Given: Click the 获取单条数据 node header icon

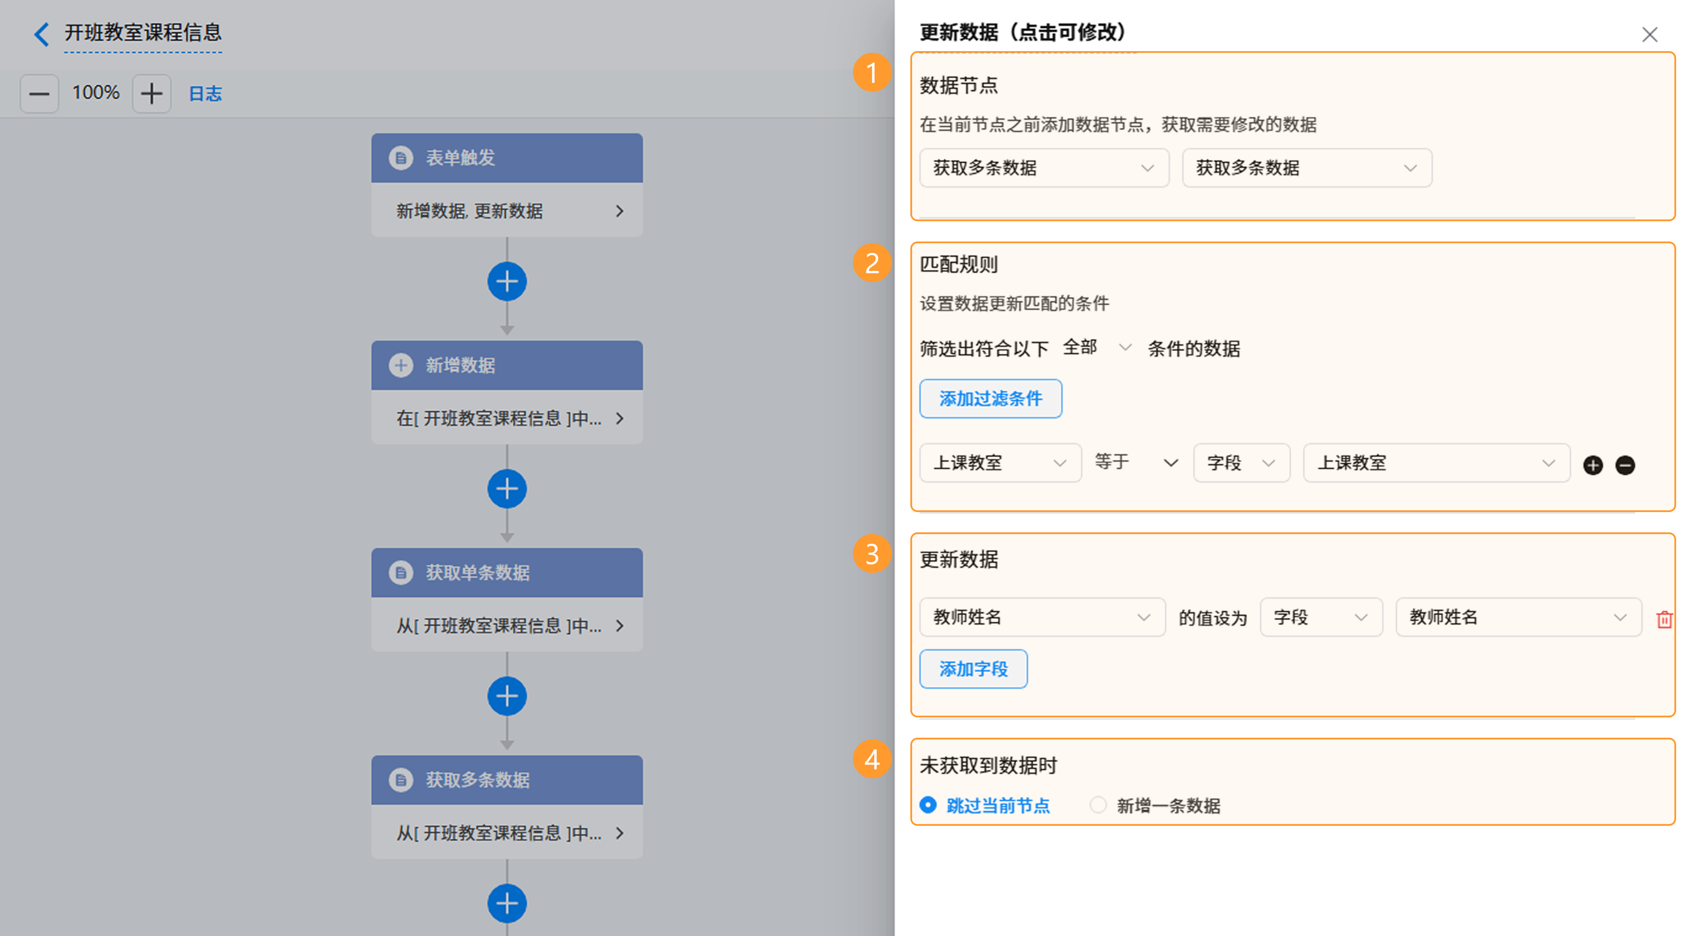Looking at the screenshot, I should tap(401, 573).
